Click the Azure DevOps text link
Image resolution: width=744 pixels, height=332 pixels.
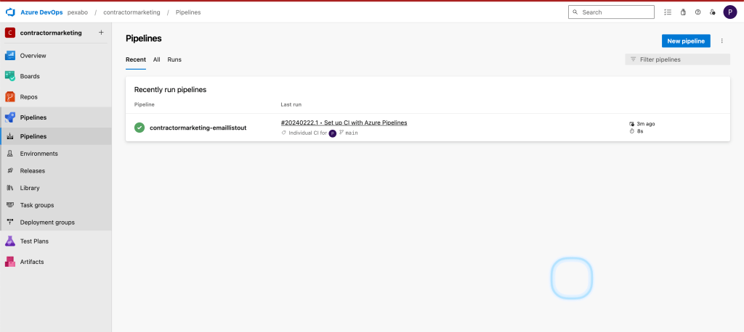click(41, 12)
